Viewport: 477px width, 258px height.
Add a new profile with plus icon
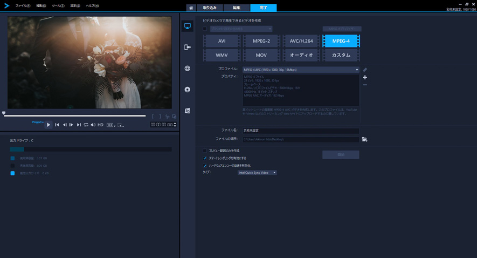365,77
